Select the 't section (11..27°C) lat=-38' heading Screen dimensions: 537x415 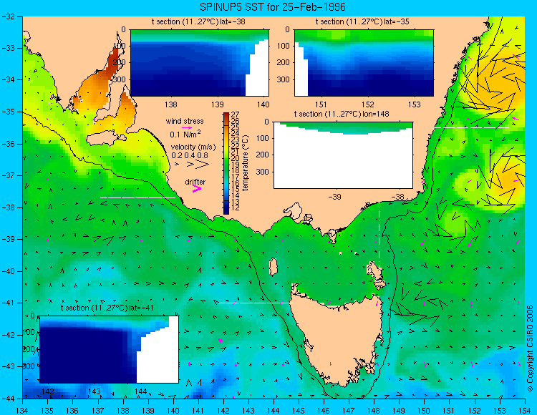click(x=198, y=22)
